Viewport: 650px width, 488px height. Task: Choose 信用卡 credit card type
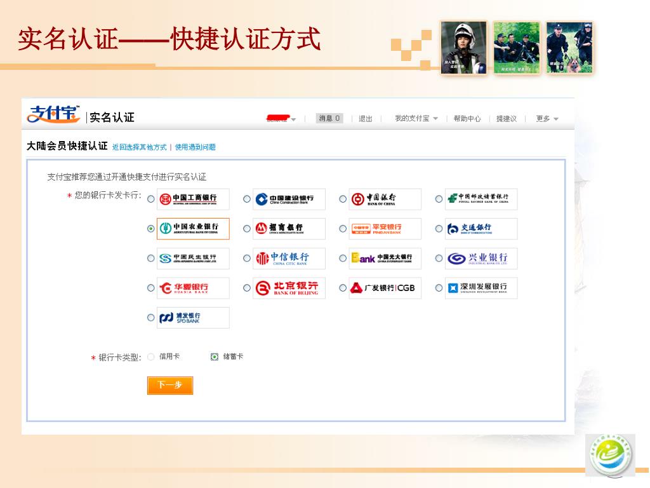click(x=151, y=357)
